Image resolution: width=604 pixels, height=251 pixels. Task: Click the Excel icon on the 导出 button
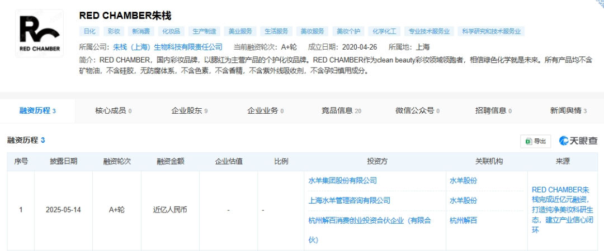(528, 142)
